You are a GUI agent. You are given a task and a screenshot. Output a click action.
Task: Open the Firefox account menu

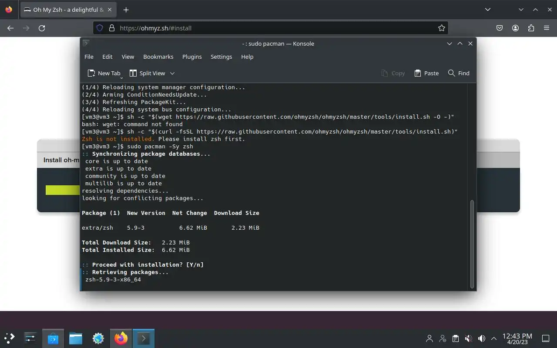click(x=515, y=28)
